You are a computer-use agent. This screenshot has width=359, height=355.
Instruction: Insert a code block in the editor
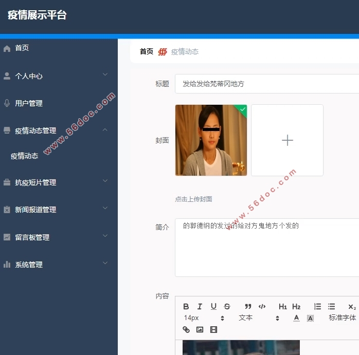point(262,306)
